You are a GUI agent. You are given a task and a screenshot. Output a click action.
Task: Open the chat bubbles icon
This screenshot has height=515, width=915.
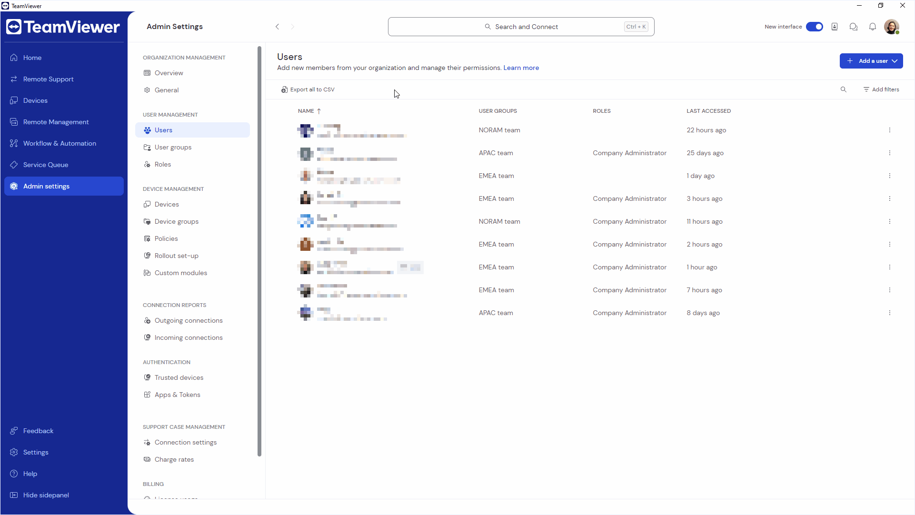[x=854, y=27]
